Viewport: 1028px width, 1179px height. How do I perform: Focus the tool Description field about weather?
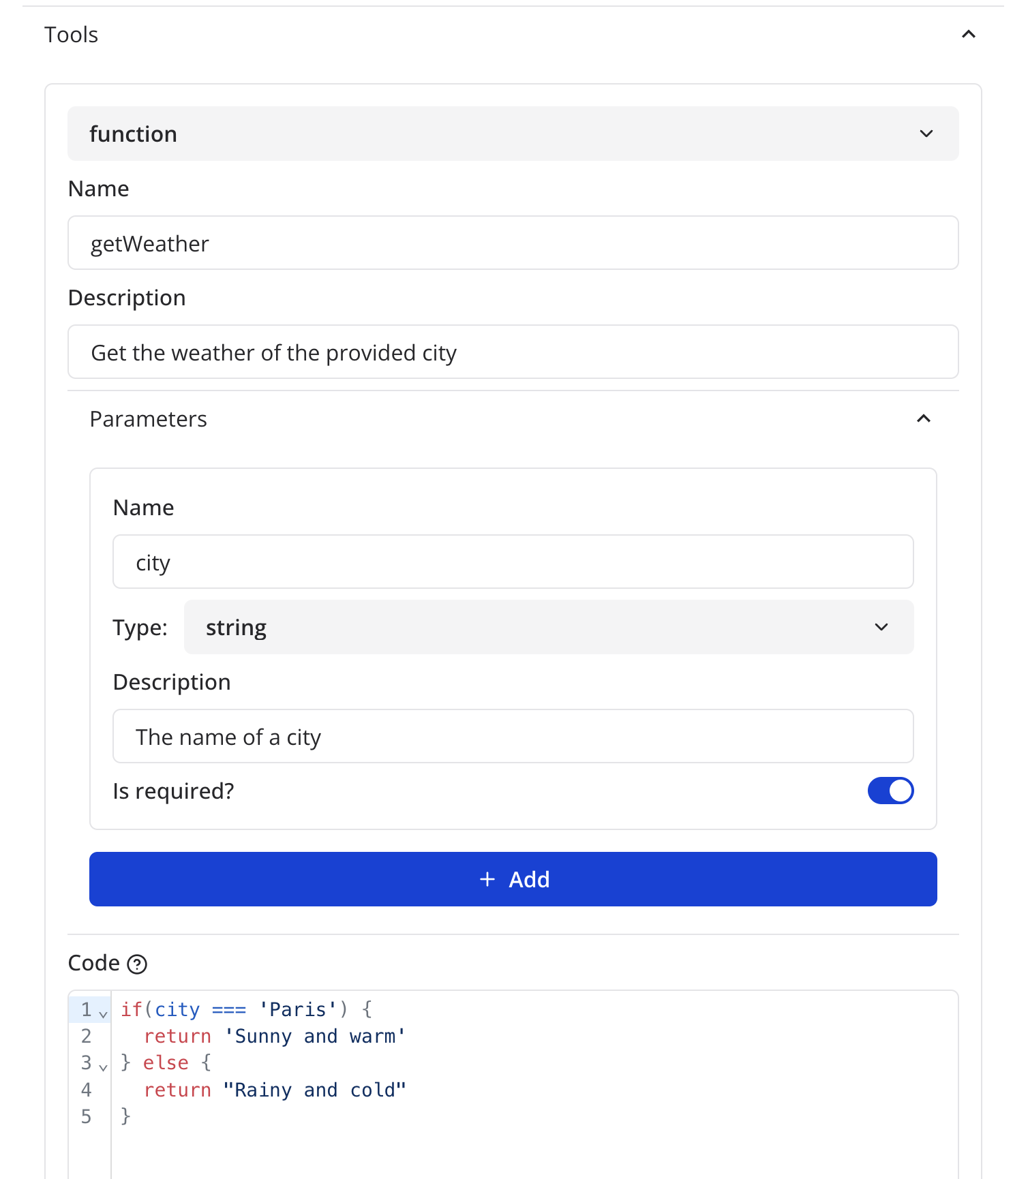pyautogui.click(x=513, y=352)
